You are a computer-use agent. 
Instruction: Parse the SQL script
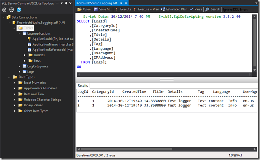click(x=196, y=9)
